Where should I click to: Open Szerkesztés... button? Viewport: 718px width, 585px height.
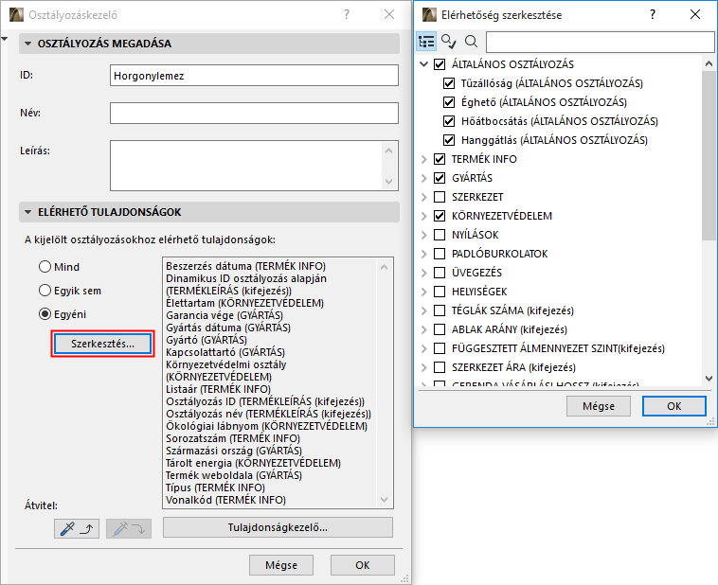[102, 344]
